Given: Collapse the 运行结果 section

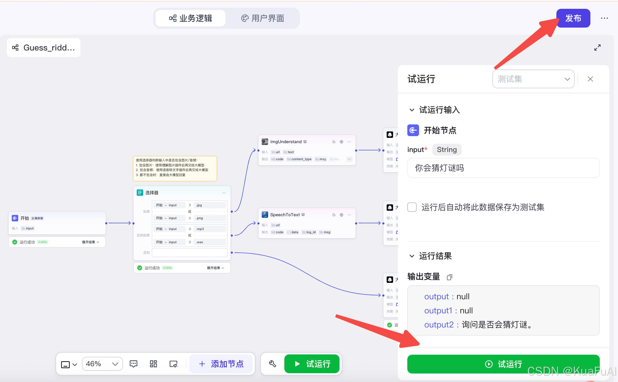Looking at the screenshot, I should pyautogui.click(x=412, y=256).
